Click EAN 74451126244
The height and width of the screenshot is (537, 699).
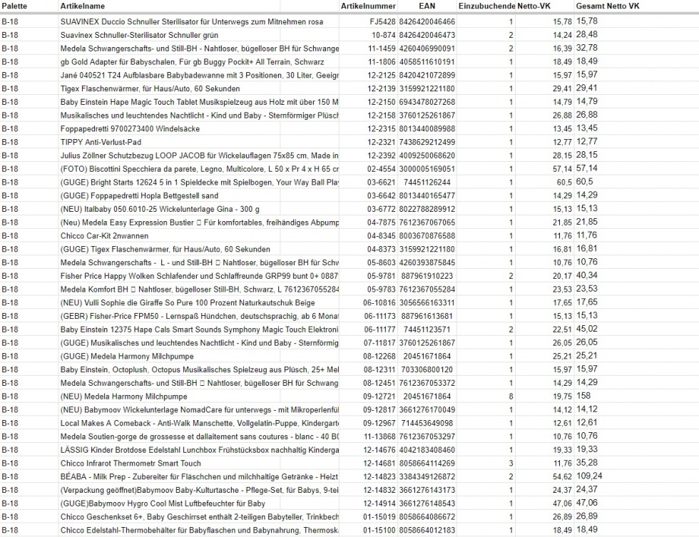pyautogui.click(x=427, y=182)
